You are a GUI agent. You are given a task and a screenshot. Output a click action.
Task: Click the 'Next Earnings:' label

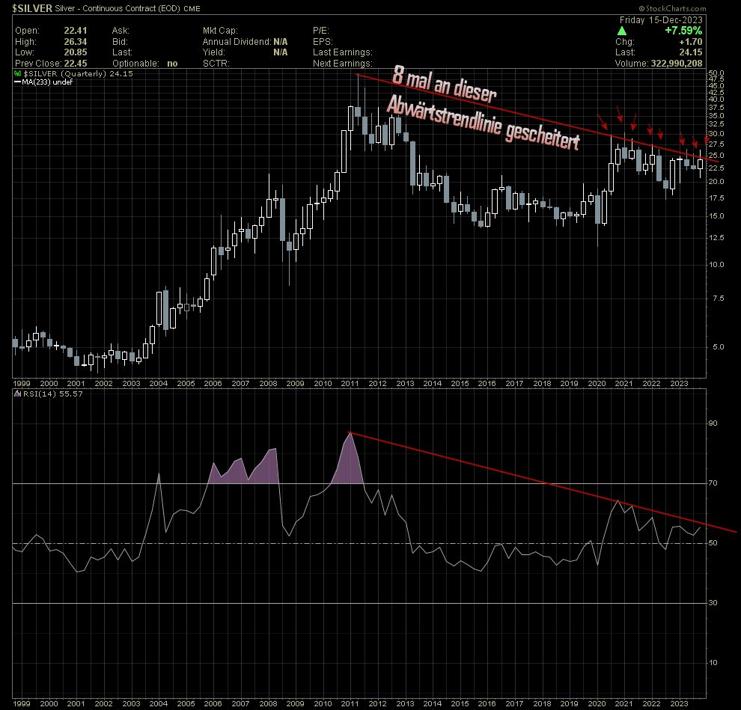(x=343, y=64)
